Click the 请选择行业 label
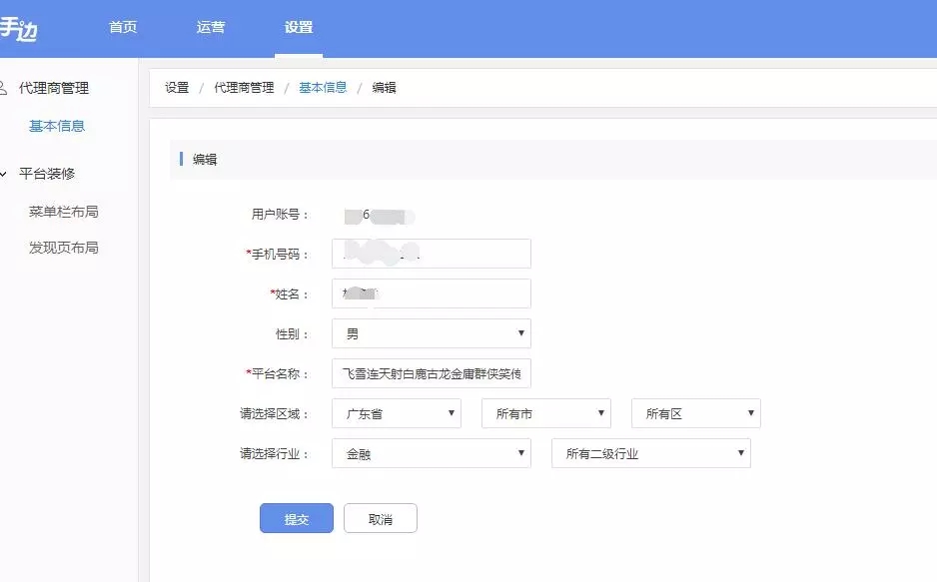 coord(274,453)
